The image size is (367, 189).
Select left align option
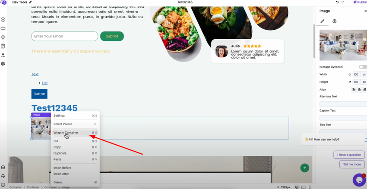tap(354, 90)
